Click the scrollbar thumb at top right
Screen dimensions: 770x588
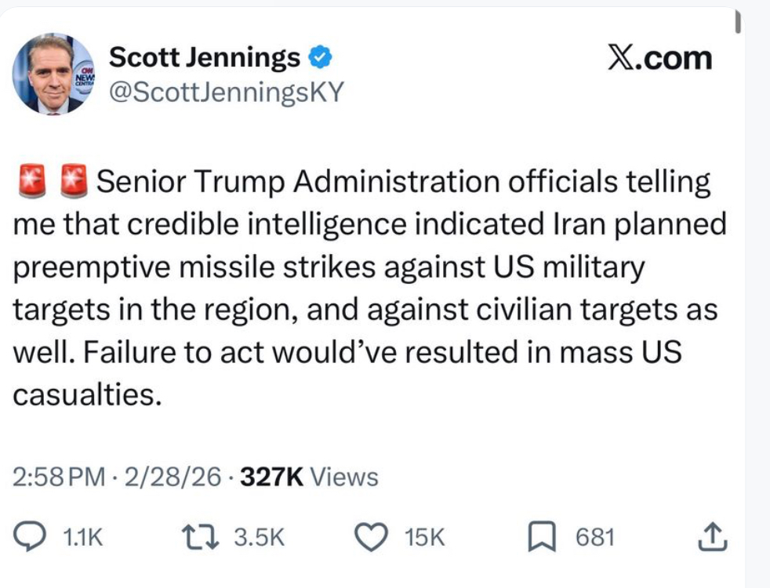tap(738, 22)
